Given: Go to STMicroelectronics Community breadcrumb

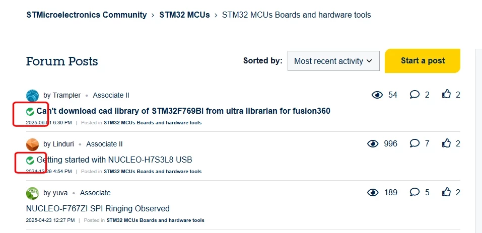Looking at the screenshot, I should pyautogui.click(x=87, y=15).
